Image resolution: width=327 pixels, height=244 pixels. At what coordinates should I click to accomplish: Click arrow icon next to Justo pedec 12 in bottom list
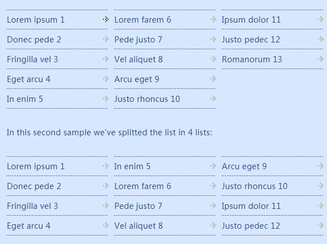pyautogui.click(x=321, y=225)
